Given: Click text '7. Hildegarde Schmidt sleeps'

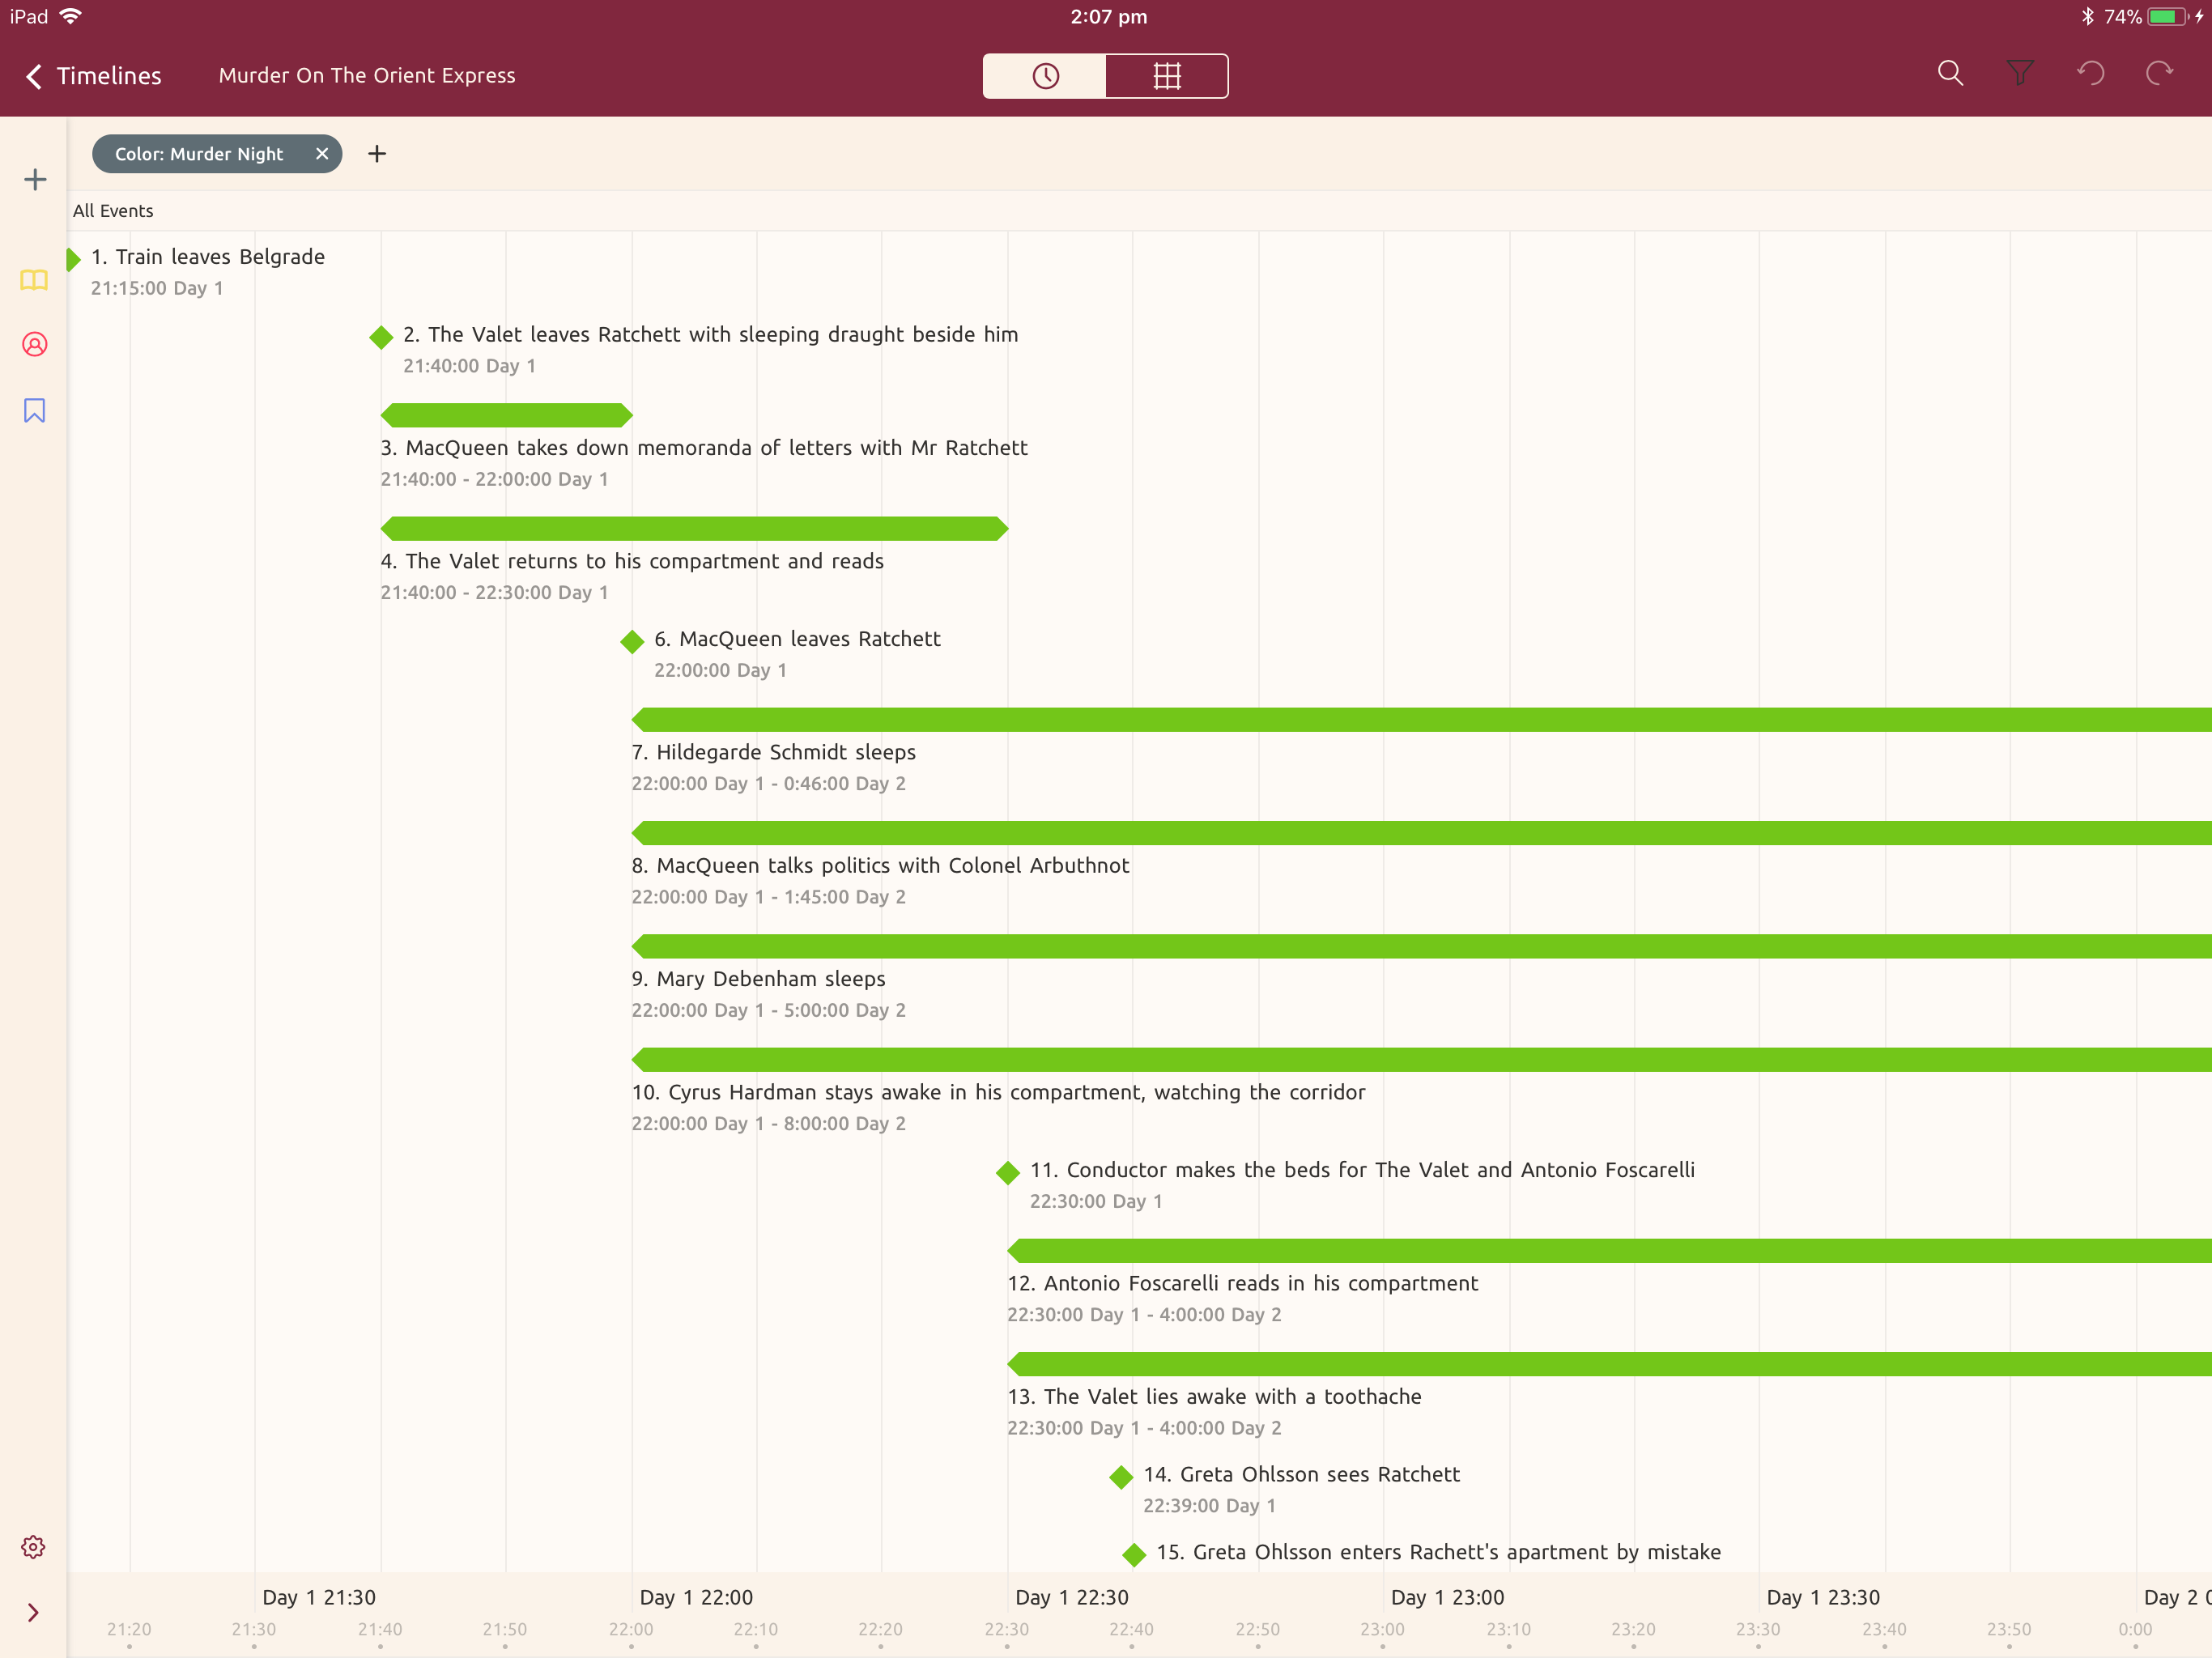Looking at the screenshot, I should 774,752.
